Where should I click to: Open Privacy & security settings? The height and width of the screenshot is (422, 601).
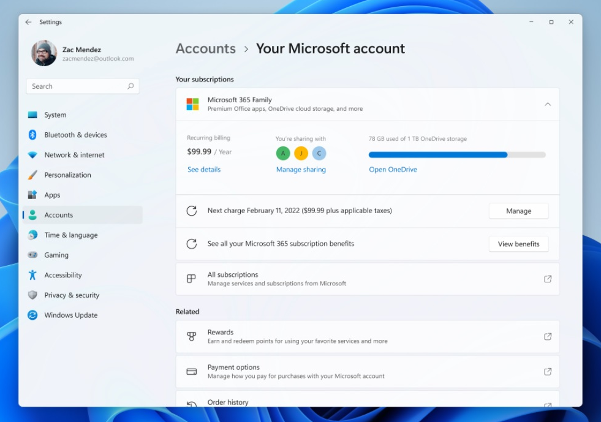(x=72, y=295)
